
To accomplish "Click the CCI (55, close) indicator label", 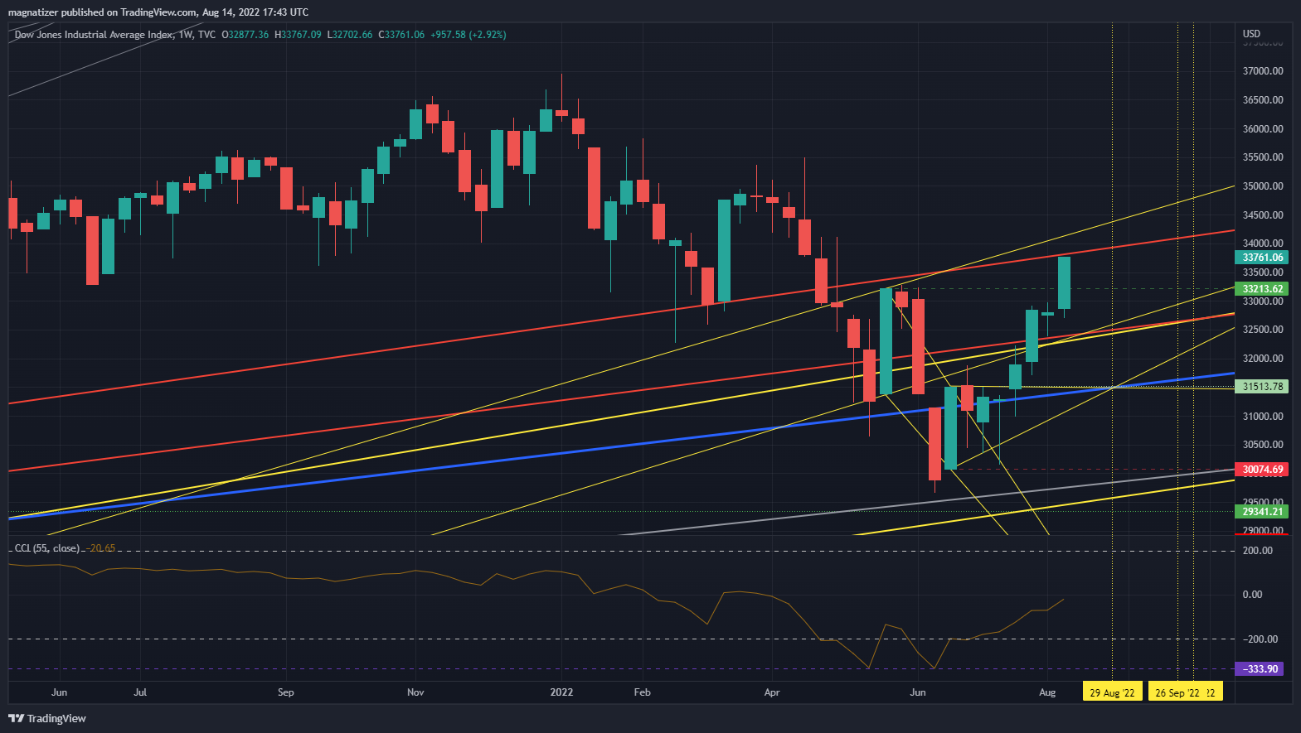I will pos(47,548).
